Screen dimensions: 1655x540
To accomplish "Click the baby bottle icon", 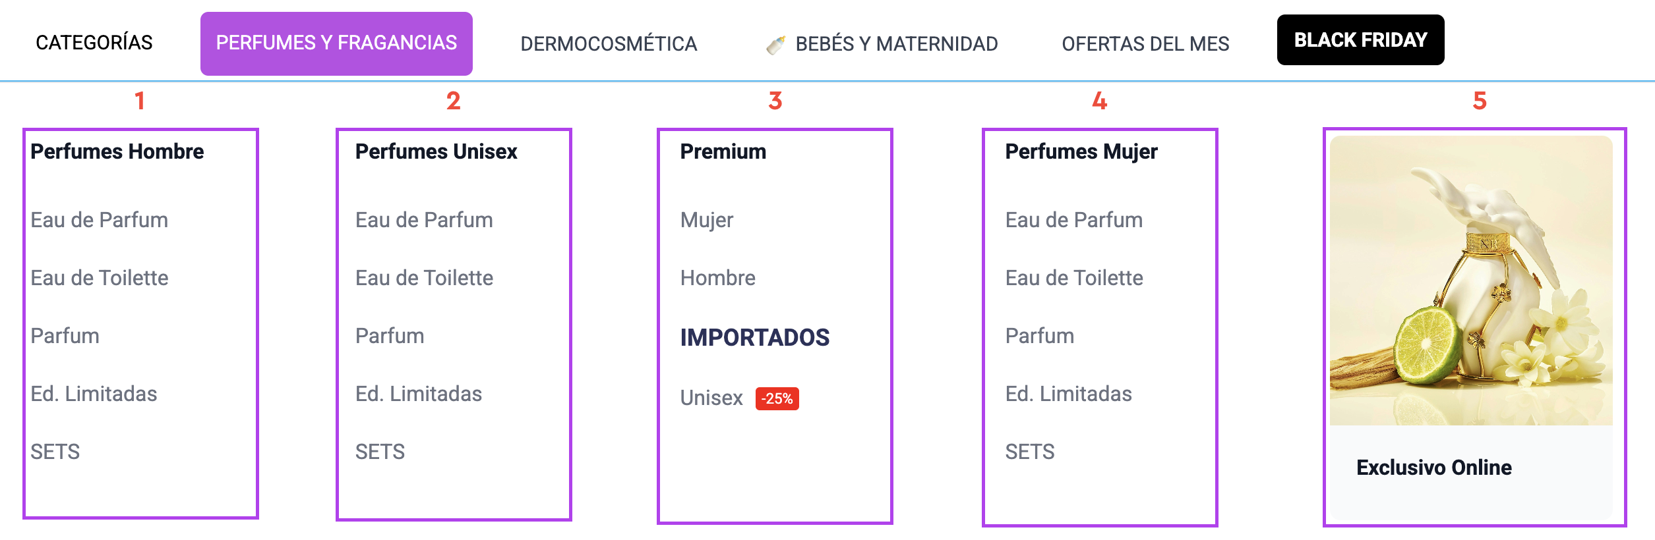I will [x=776, y=45].
